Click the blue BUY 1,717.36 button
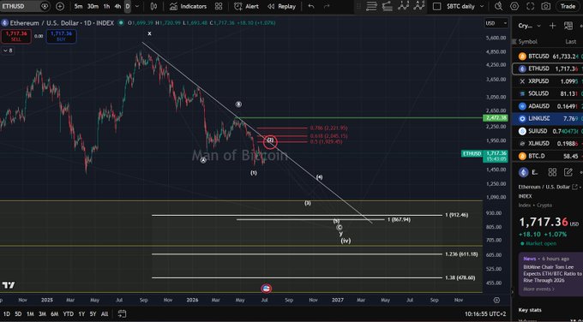The height and width of the screenshot is (322, 583). [x=61, y=36]
